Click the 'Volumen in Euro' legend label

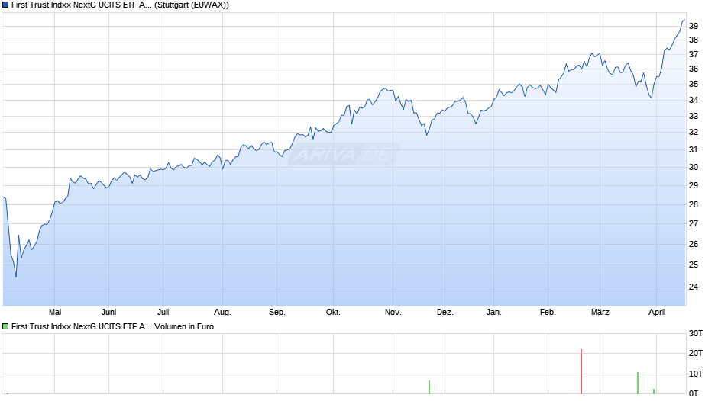[184, 326]
